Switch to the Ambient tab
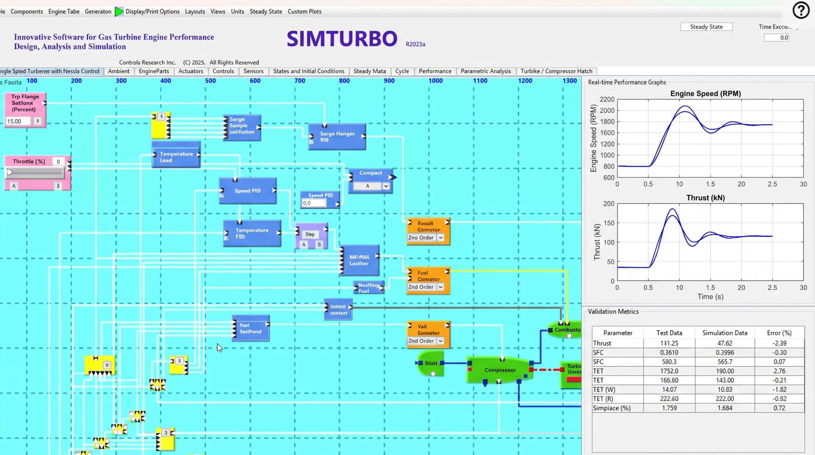Image resolution: width=815 pixels, height=455 pixels. point(118,71)
